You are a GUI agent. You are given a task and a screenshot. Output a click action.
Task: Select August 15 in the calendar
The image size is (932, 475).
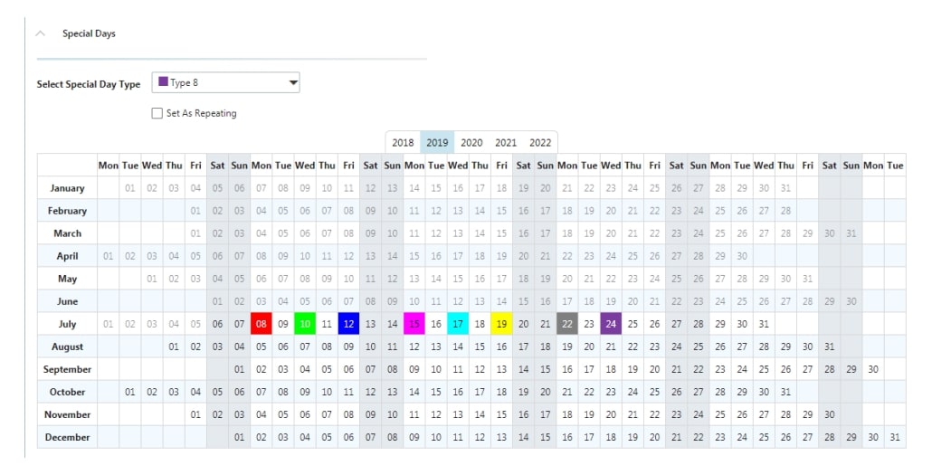click(480, 347)
